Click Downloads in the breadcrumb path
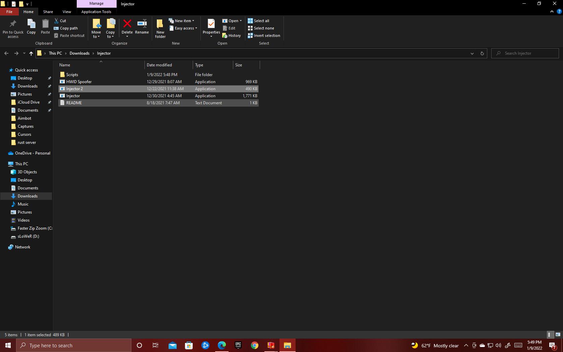The height and width of the screenshot is (352, 563). tap(79, 53)
